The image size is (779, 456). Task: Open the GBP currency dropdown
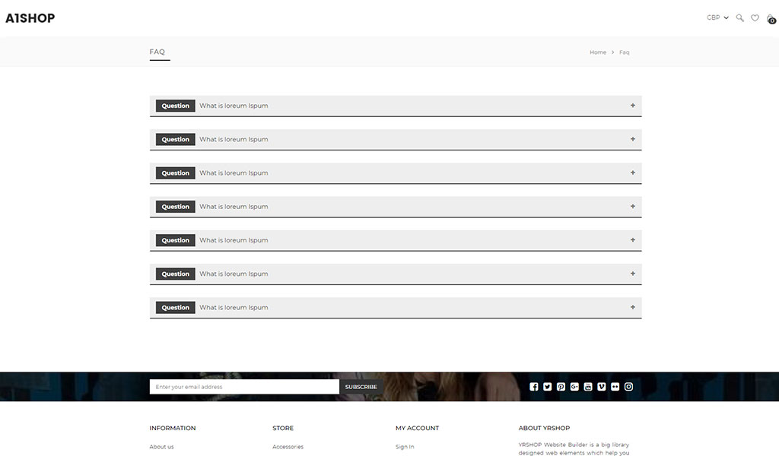tap(717, 17)
